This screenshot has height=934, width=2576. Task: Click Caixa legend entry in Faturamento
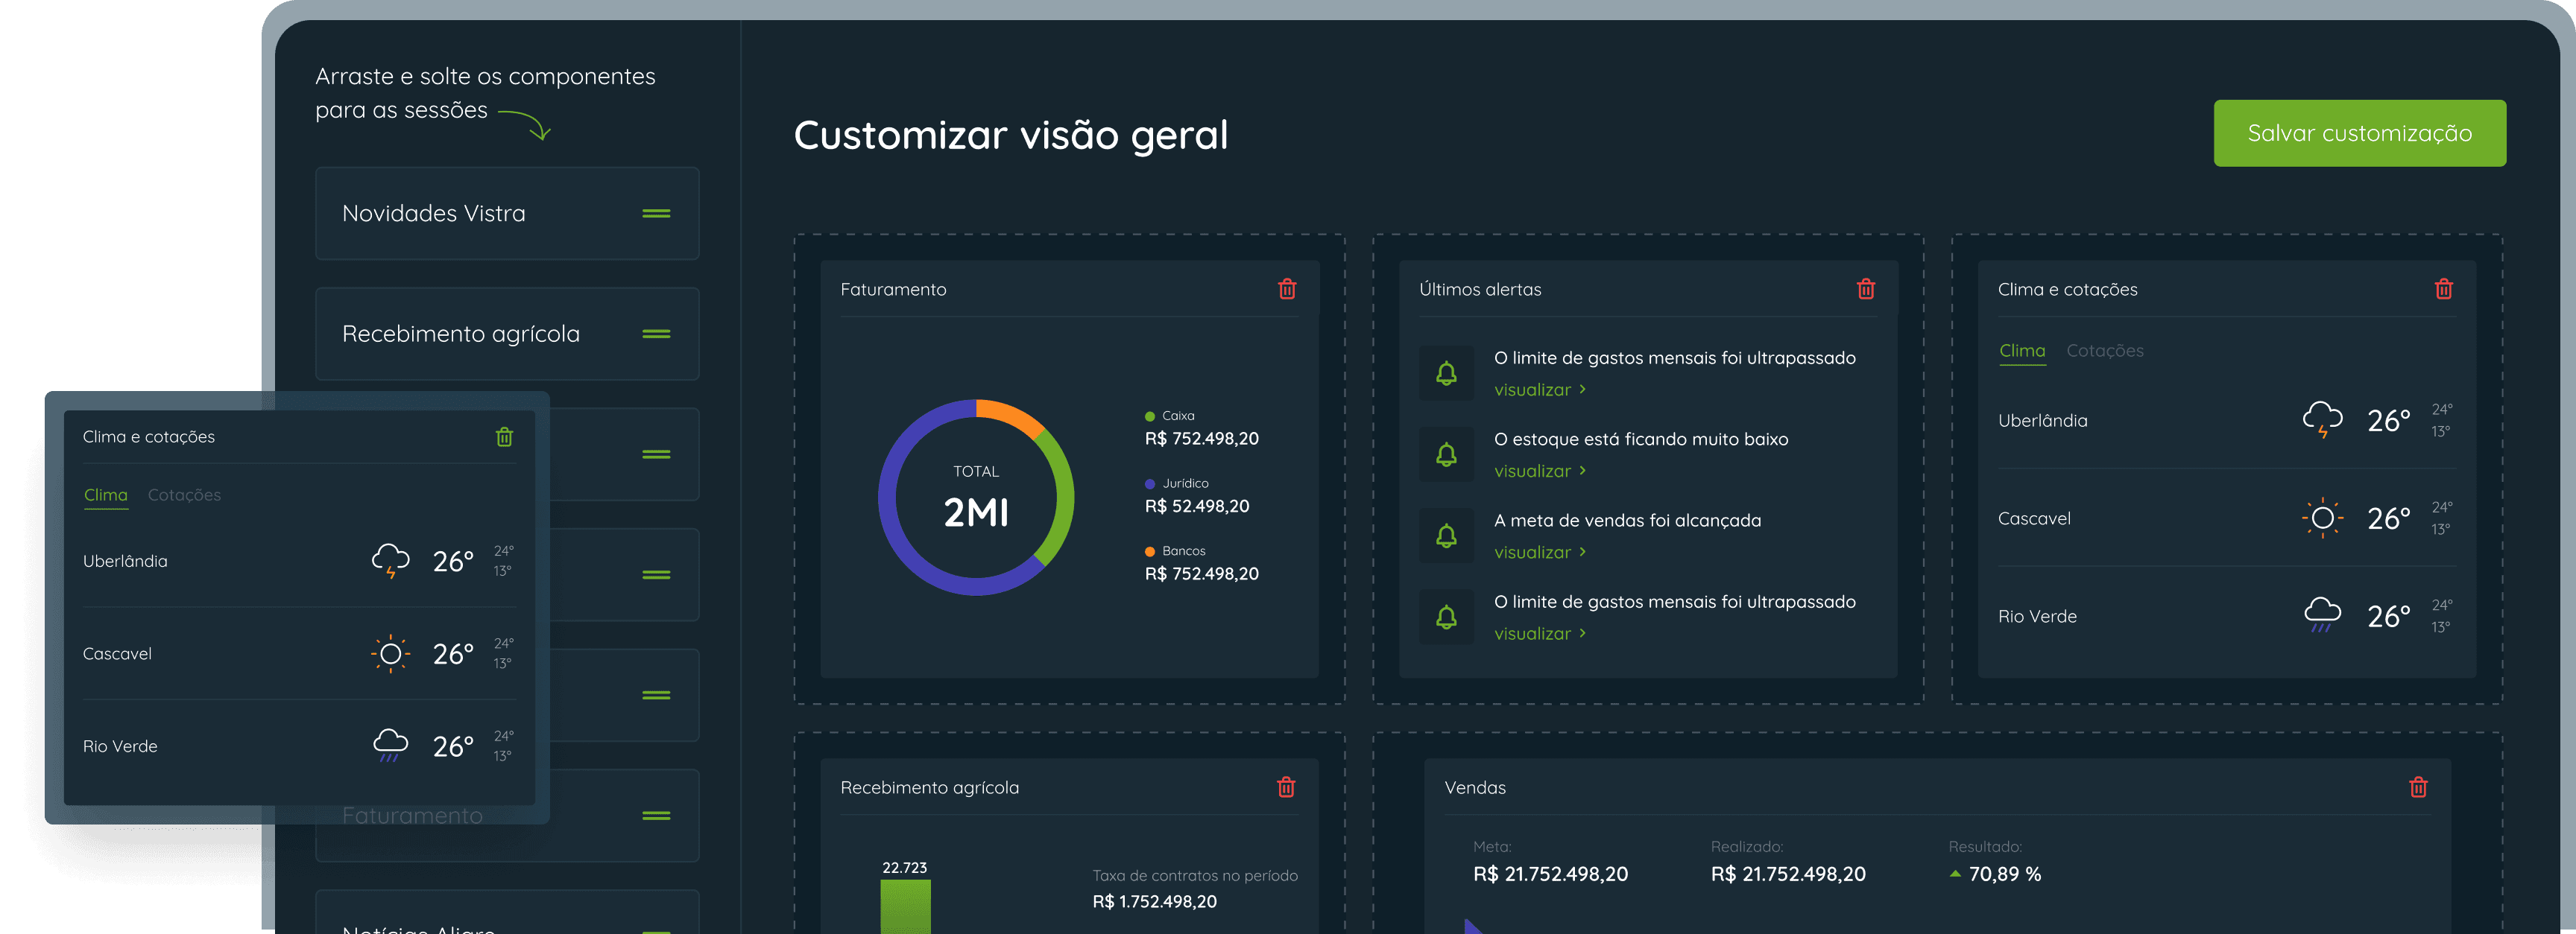pos(1201,428)
